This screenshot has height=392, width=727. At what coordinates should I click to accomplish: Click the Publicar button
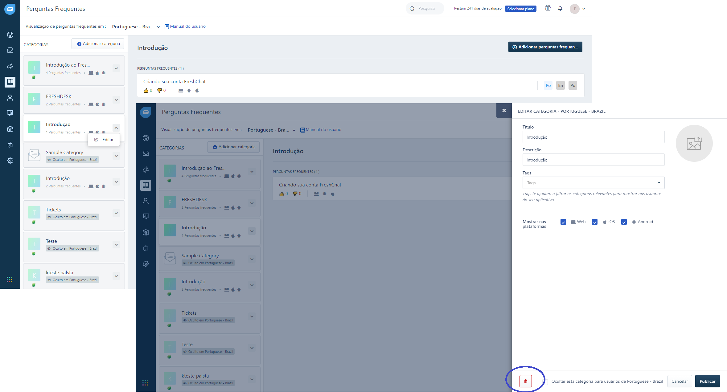click(707, 381)
